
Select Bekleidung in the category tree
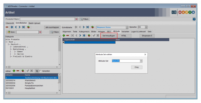20,49
